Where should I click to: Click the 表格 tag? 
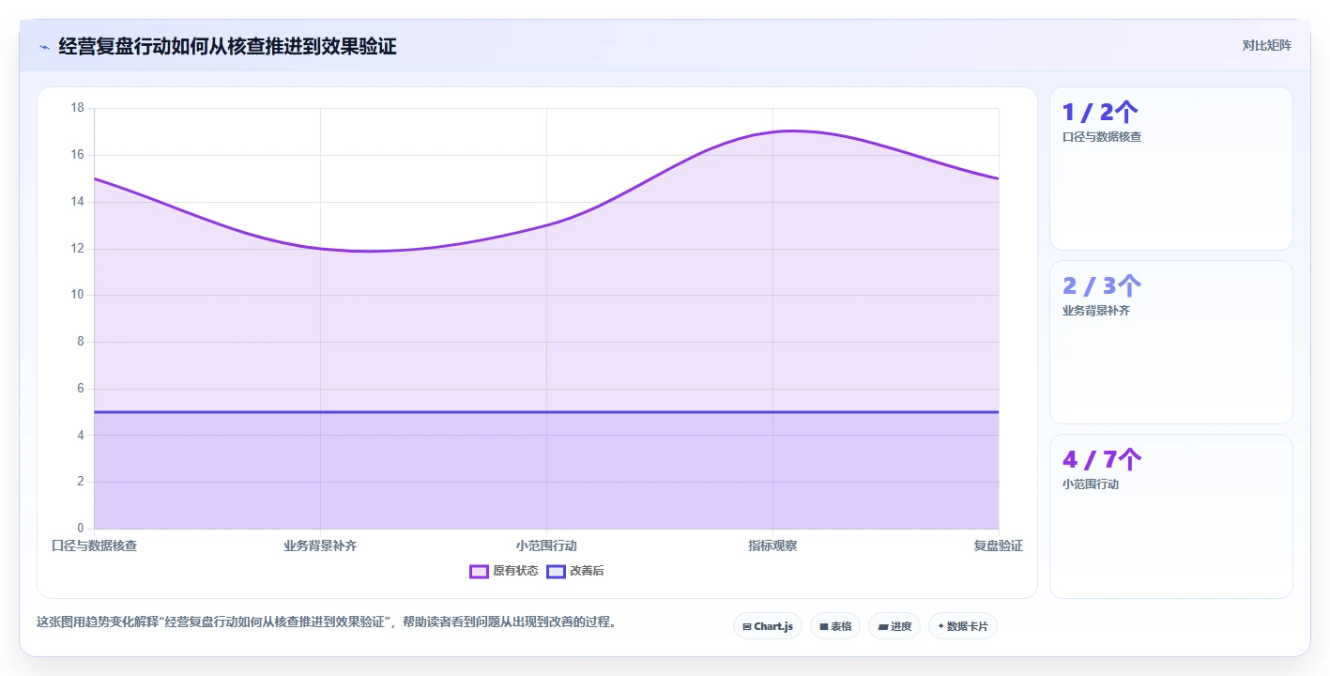[x=835, y=626]
